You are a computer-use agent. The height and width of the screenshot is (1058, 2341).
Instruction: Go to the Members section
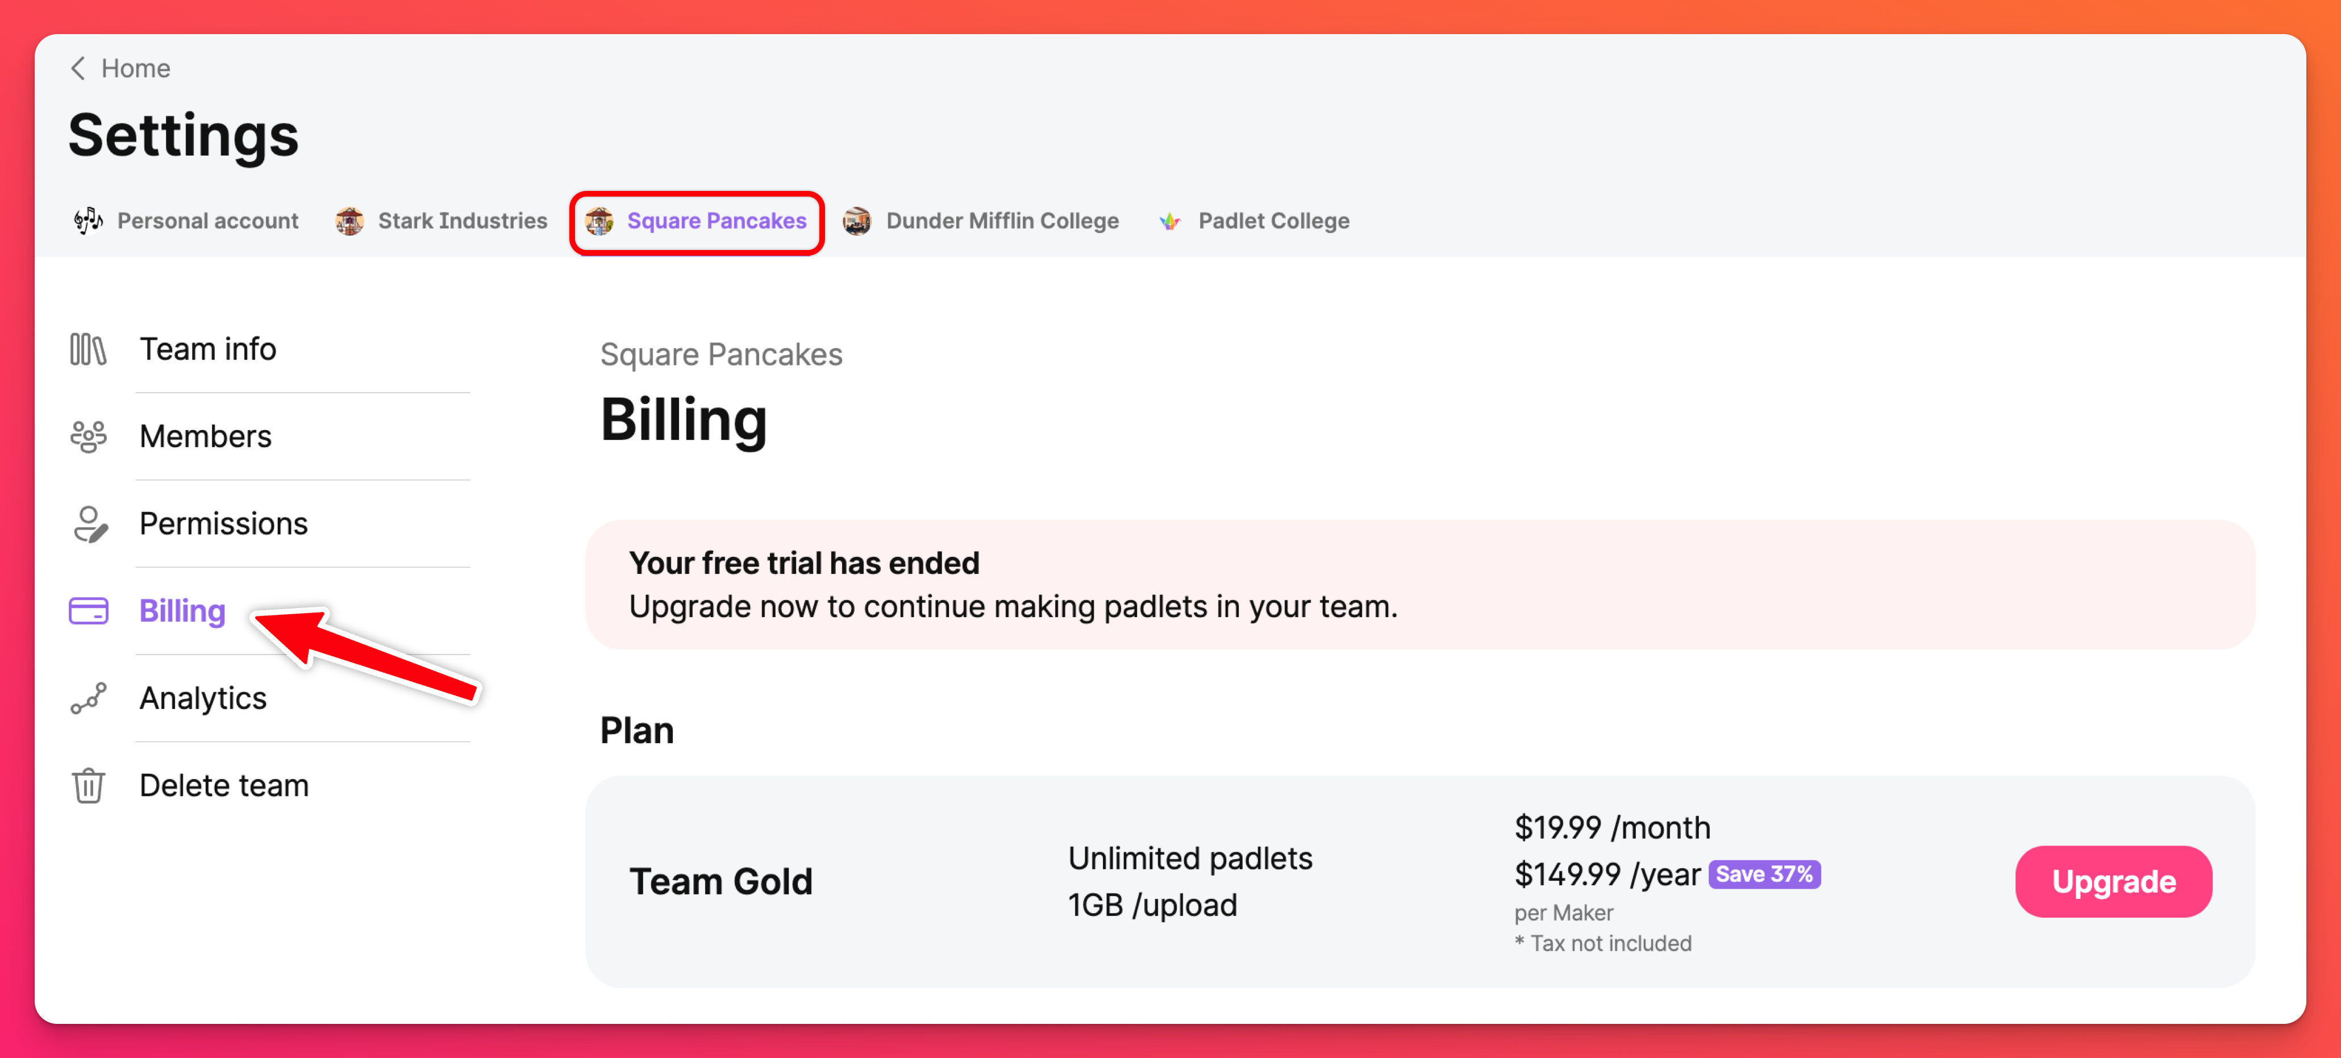click(205, 436)
